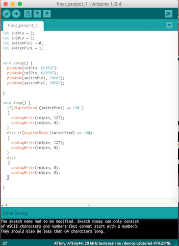Click 'pinMode(switchPin1, INPUT);' line
Screen dimensions: 179x246
tap(35, 78)
